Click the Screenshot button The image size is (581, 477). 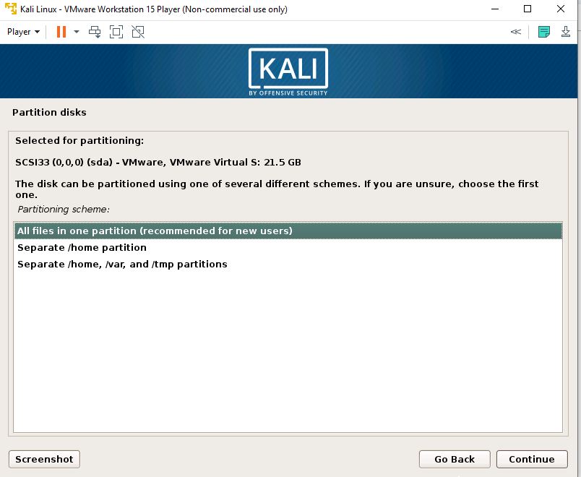[44, 459]
